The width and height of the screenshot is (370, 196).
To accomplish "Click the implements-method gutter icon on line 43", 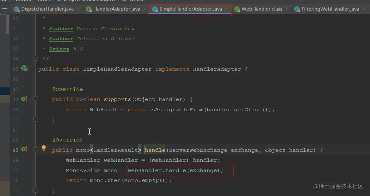I will click(24, 149).
